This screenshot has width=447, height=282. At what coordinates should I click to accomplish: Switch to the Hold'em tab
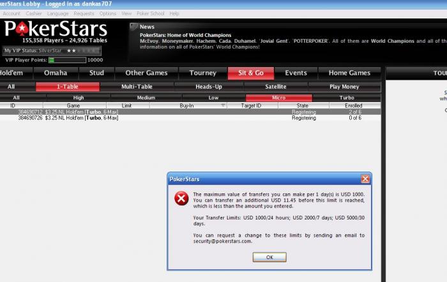pyautogui.click(x=16, y=73)
